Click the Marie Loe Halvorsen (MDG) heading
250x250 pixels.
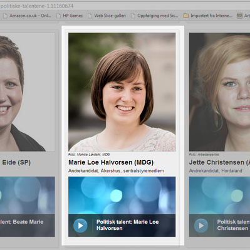(x=111, y=162)
